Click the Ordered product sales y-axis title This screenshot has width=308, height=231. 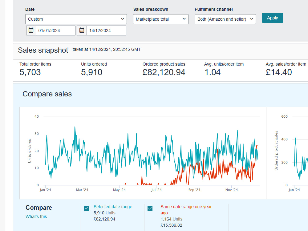click(276, 151)
